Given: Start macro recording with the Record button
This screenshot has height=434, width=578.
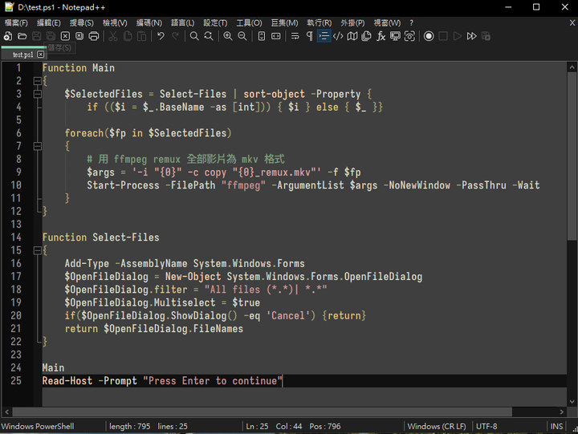Looking at the screenshot, I should point(429,36).
